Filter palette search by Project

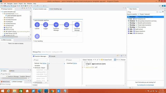click(142, 14)
